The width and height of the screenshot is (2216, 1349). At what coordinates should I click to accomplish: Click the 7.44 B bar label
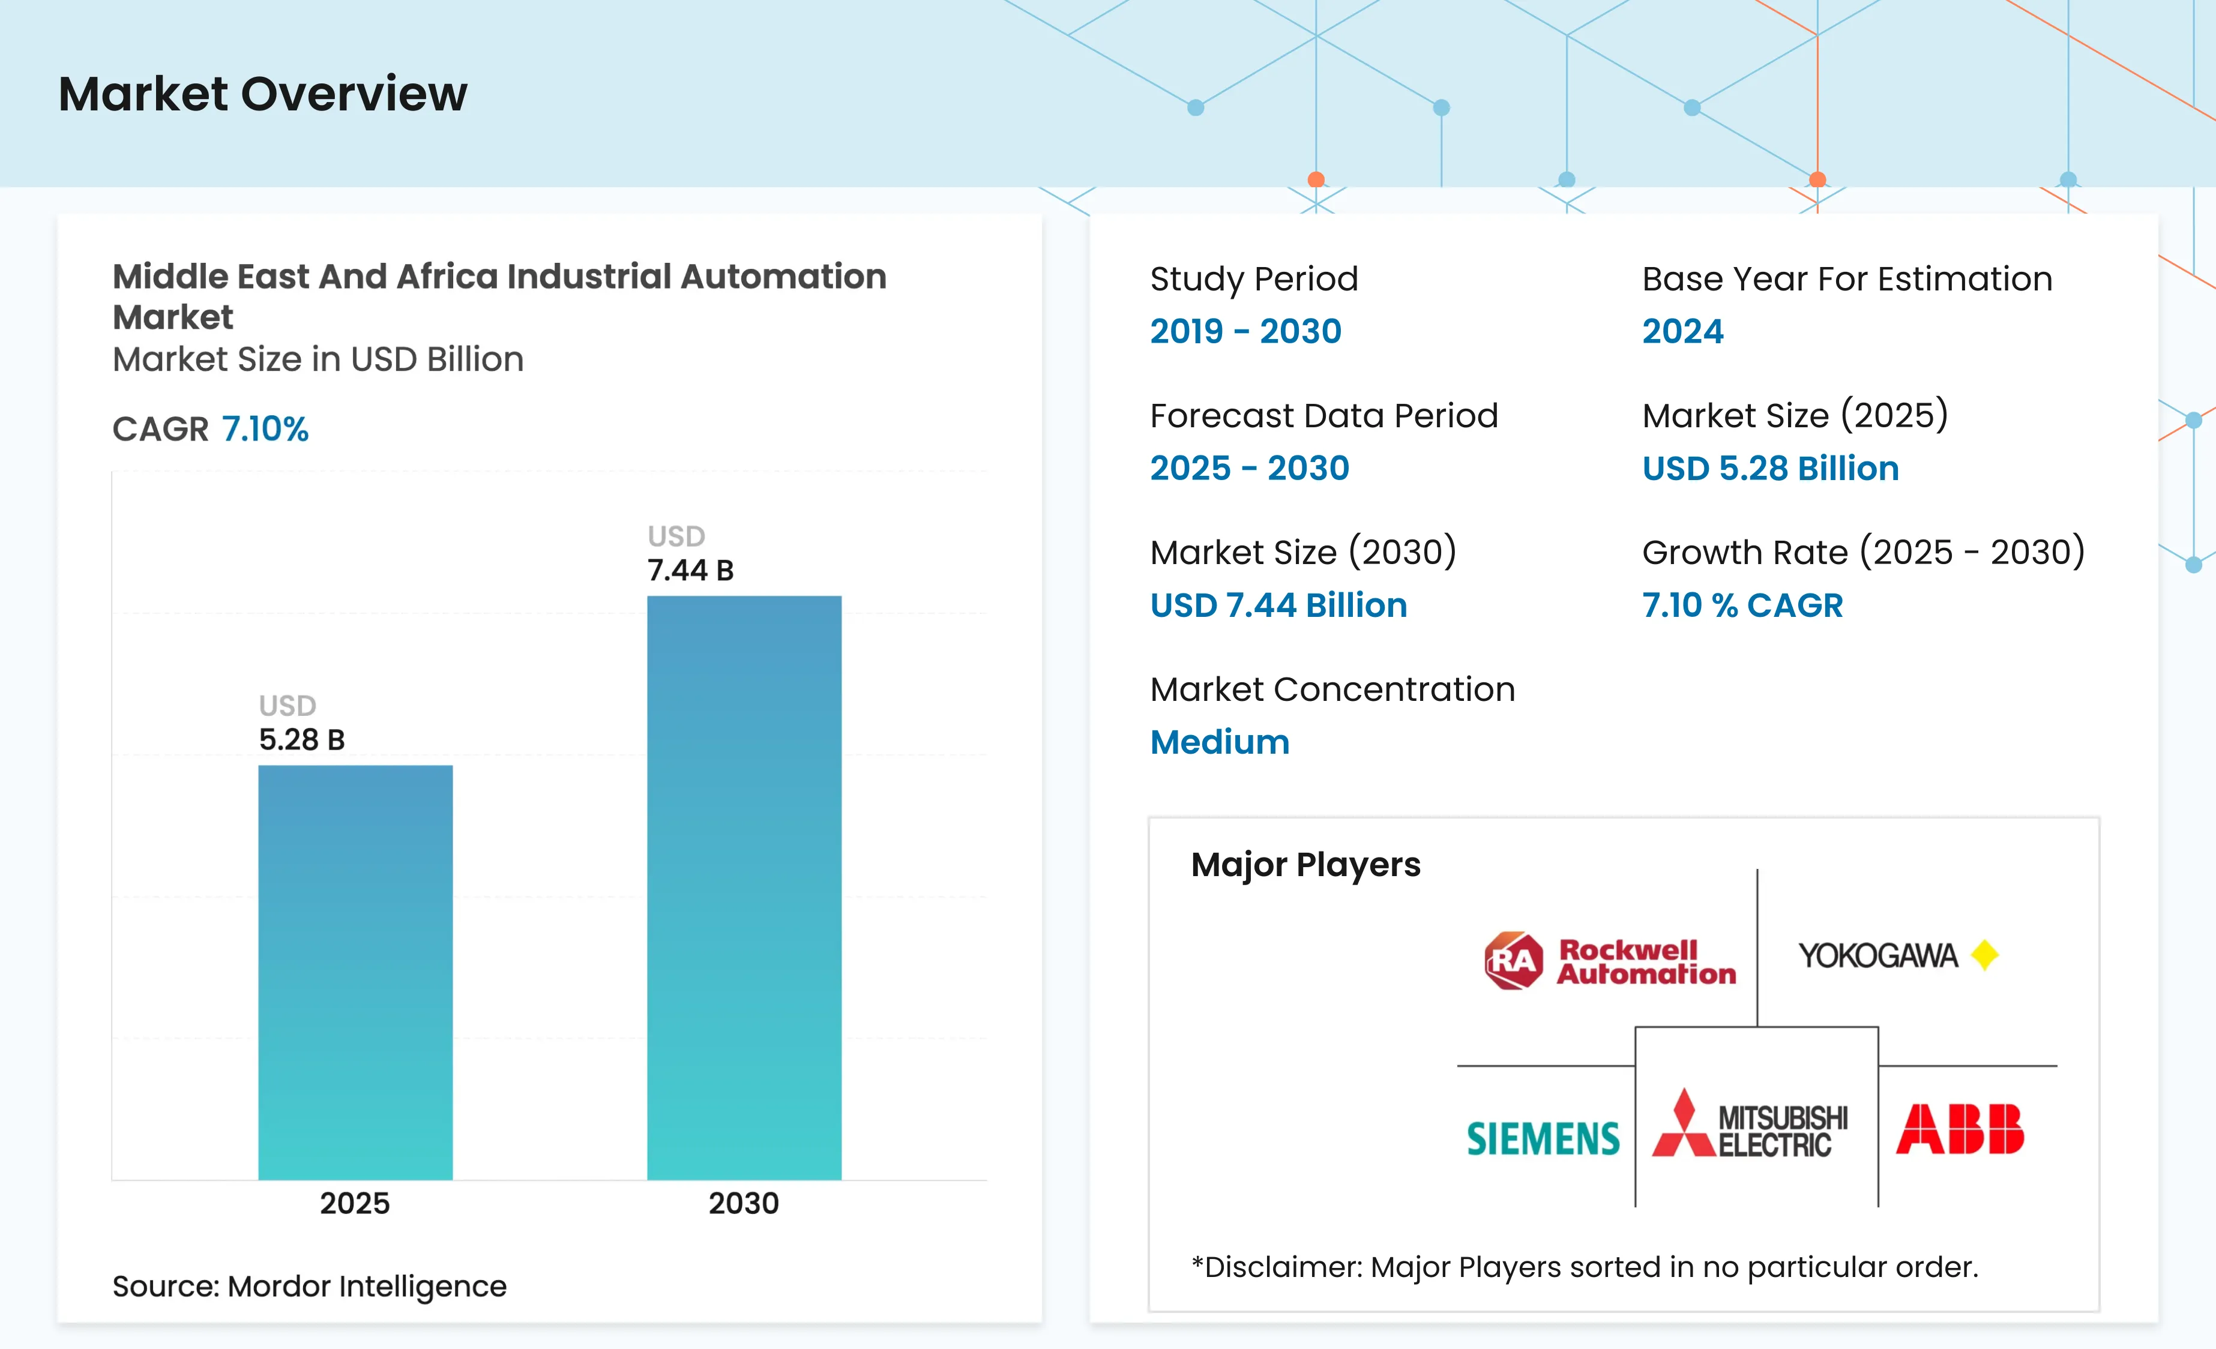tap(691, 570)
